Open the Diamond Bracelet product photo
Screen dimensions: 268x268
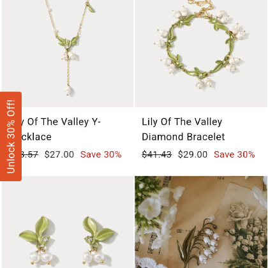201,54
